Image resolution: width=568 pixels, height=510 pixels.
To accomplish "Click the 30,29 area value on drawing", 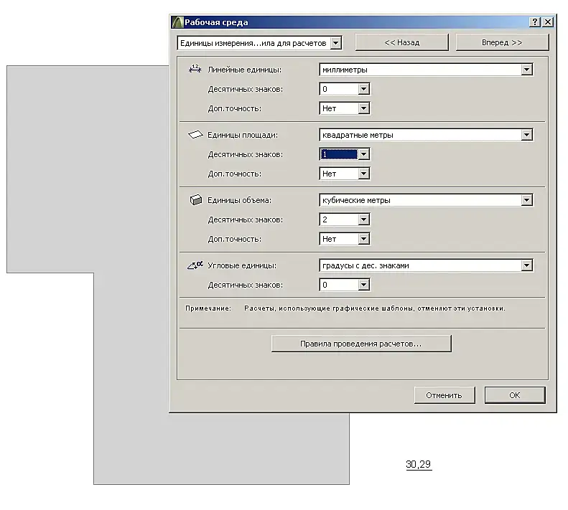I will 419,464.
